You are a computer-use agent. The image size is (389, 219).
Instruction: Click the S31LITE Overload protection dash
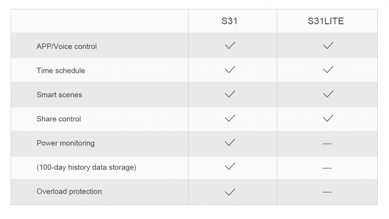pyautogui.click(x=327, y=192)
